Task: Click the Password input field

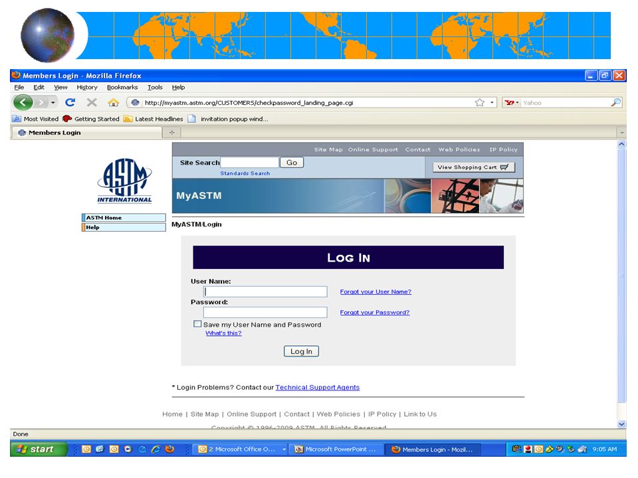Action: point(265,312)
